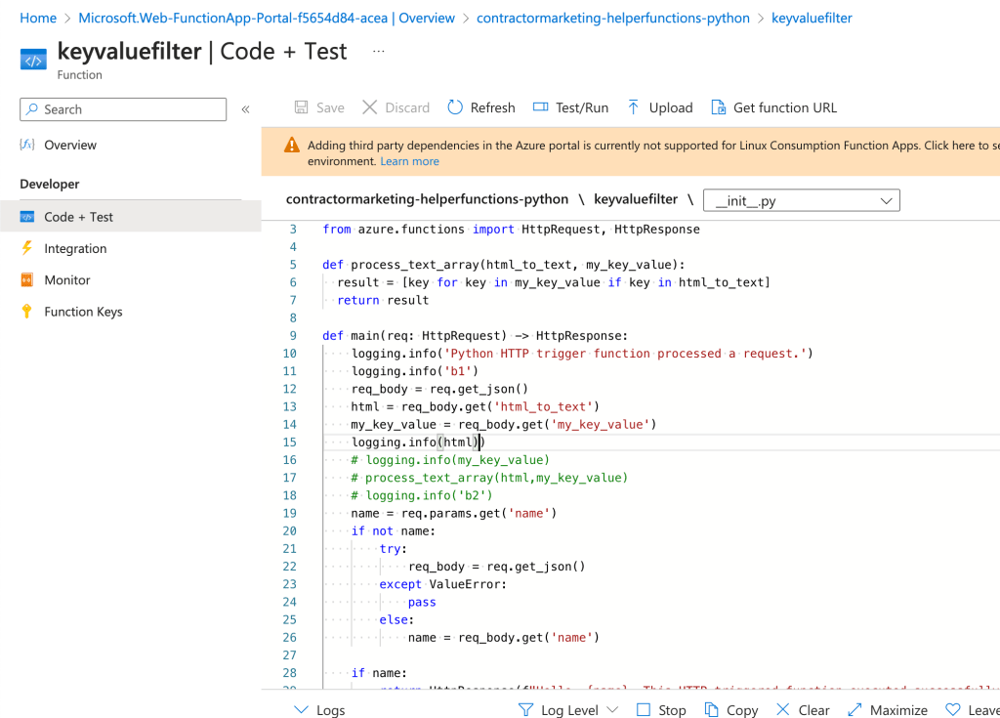The width and height of the screenshot is (1000, 718).
Task: Open the Function Keys menu item
Action: point(83,312)
